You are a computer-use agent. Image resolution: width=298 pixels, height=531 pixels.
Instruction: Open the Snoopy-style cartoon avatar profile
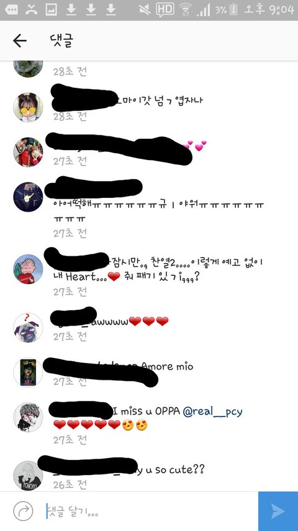(28, 269)
